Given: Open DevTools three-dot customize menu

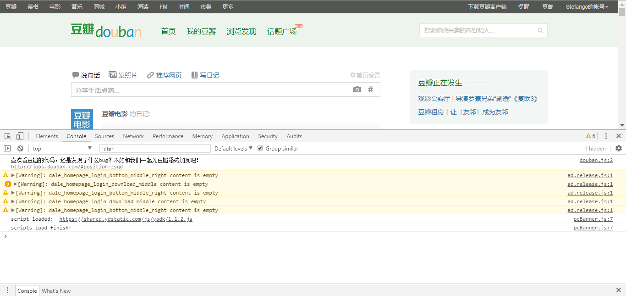Looking at the screenshot, I should coord(606,136).
